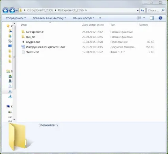Click the Читать.txt text file icon

point(23,52)
